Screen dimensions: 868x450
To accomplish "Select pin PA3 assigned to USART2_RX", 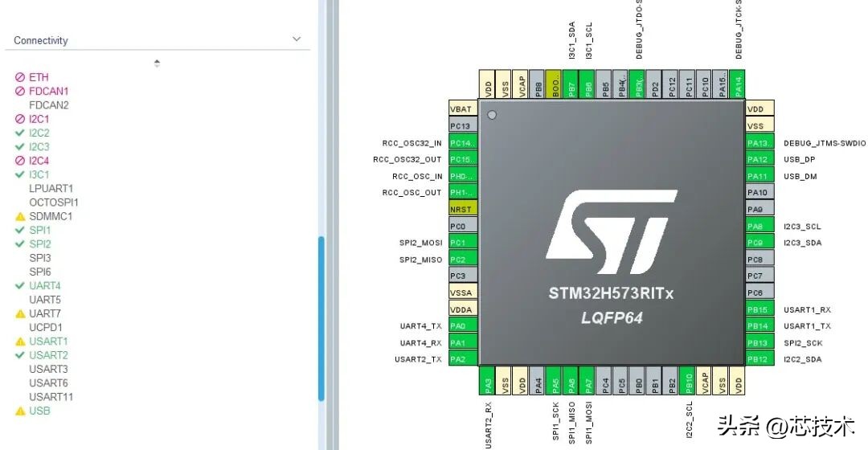I will [487, 380].
